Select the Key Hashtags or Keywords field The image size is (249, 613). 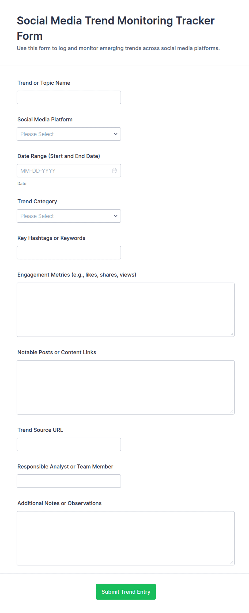click(69, 253)
